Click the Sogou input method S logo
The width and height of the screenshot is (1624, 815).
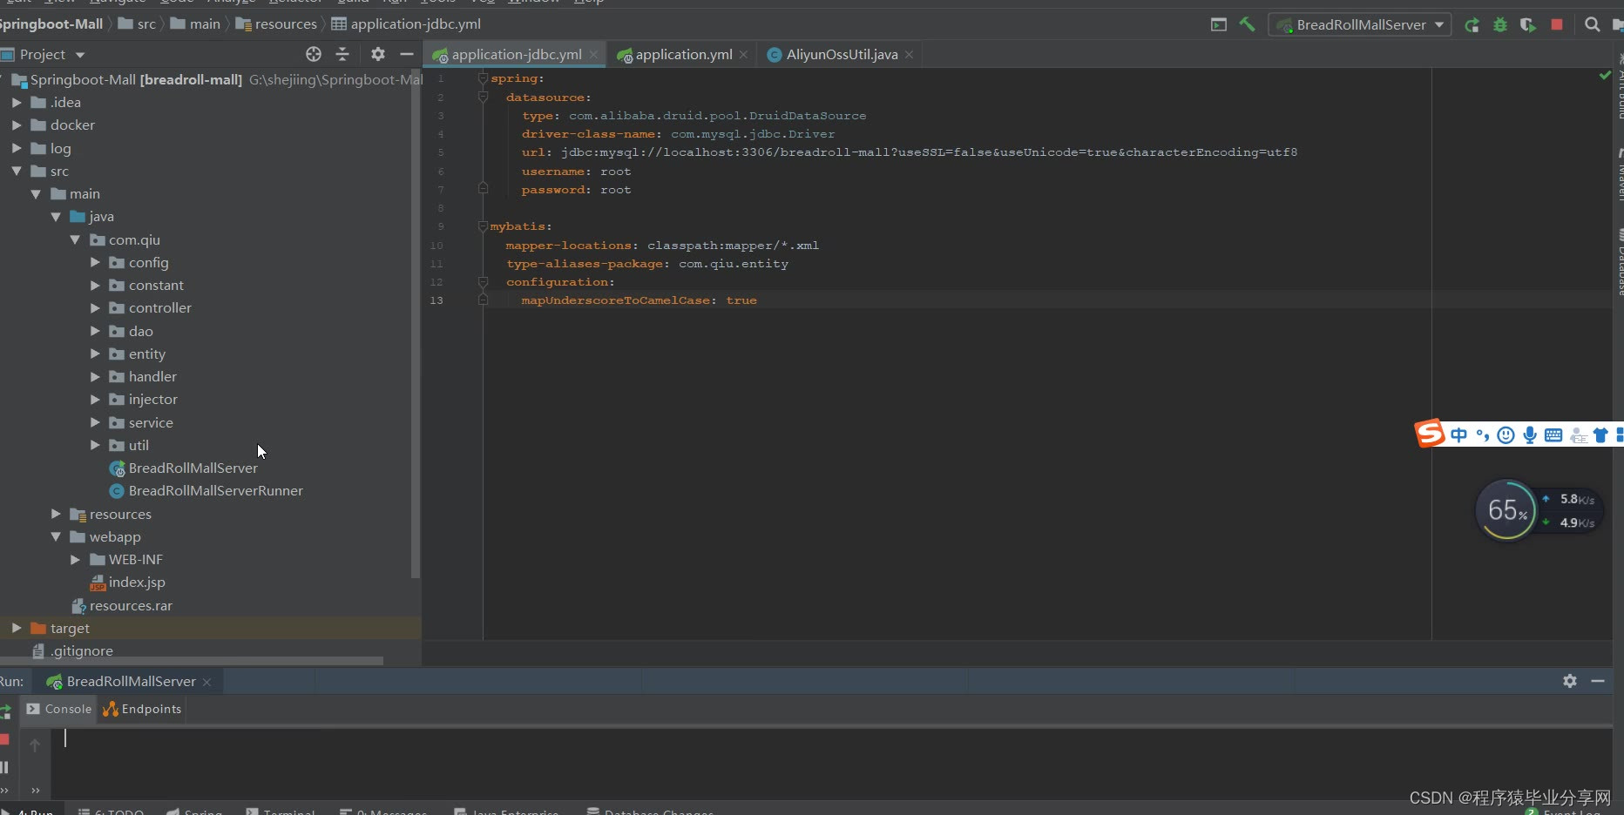(x=1430, y=433)
